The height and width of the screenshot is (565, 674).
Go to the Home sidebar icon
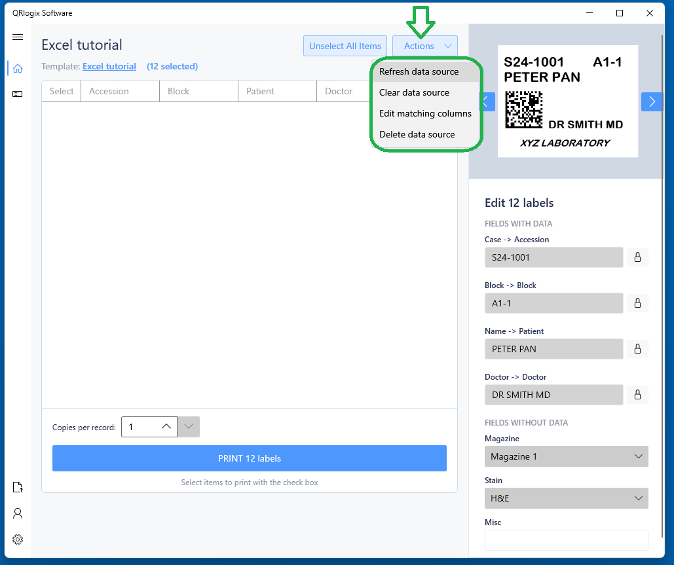(x=18, y=68)
